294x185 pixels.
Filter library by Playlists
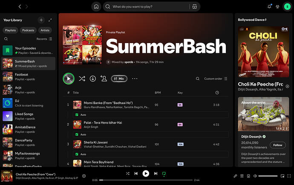(10, 30)
